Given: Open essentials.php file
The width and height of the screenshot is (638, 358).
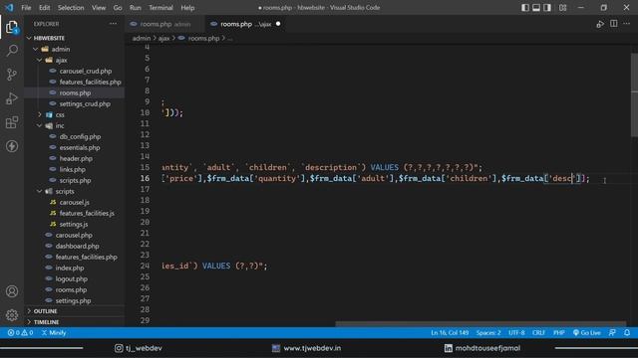Looking at the screenshot, I should click(80, 148).
